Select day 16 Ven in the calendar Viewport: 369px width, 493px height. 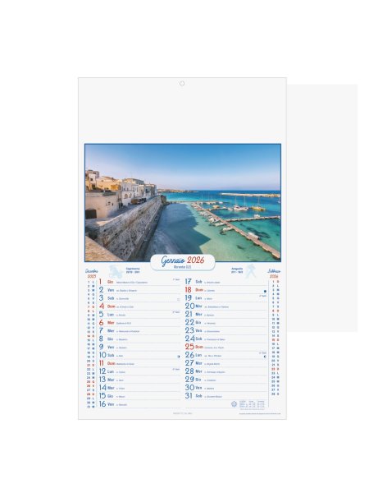(x=140, y=404)
